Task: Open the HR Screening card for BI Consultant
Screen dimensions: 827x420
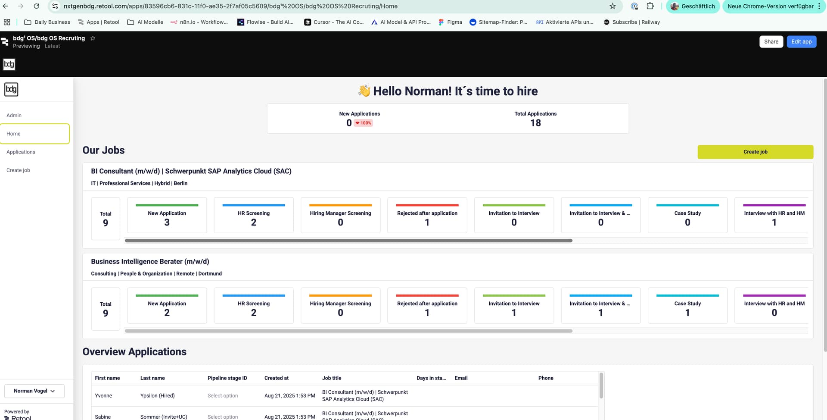Action: pos(254,216)
